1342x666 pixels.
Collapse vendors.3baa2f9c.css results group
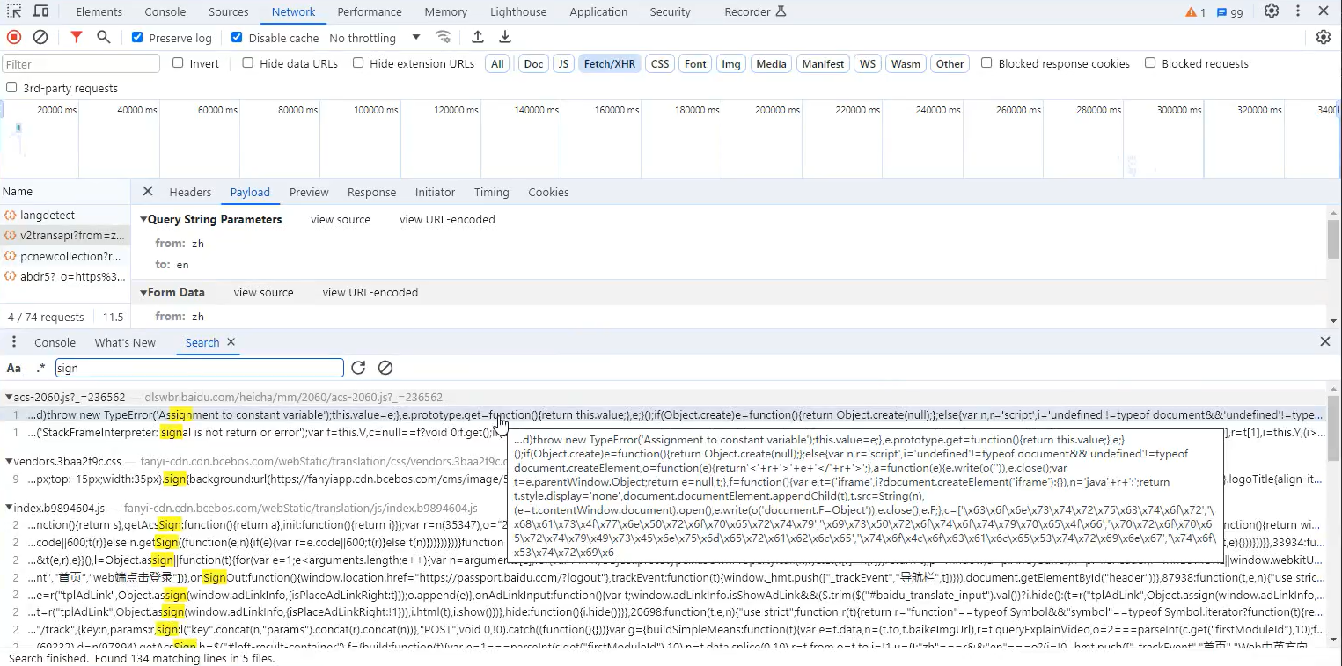[9, 461]
